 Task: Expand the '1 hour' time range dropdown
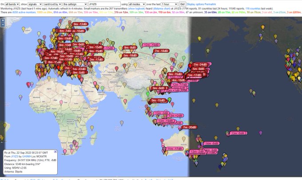coord(170,4)
